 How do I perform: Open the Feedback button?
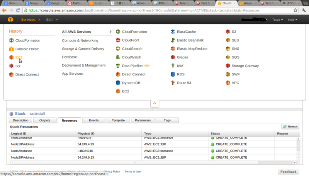(288, 172)
